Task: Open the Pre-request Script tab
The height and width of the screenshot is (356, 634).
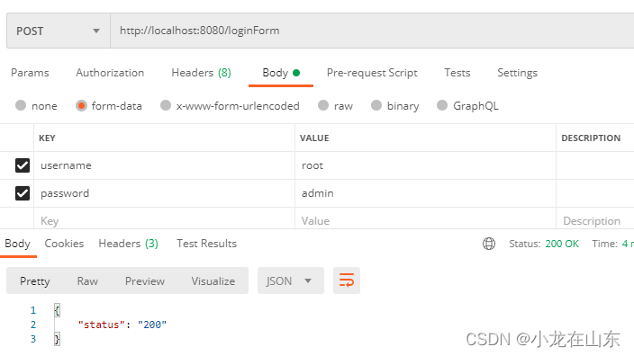Action: (372, 73)
